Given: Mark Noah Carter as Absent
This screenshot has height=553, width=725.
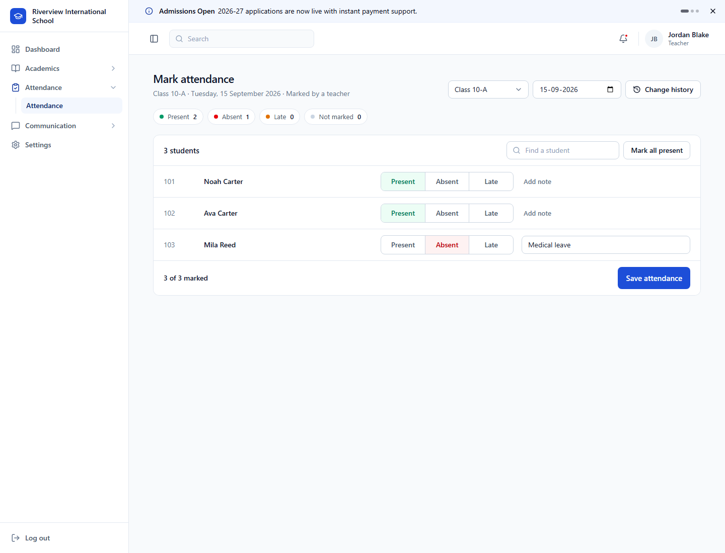Looking at the screenshot, I should (447, 181).
